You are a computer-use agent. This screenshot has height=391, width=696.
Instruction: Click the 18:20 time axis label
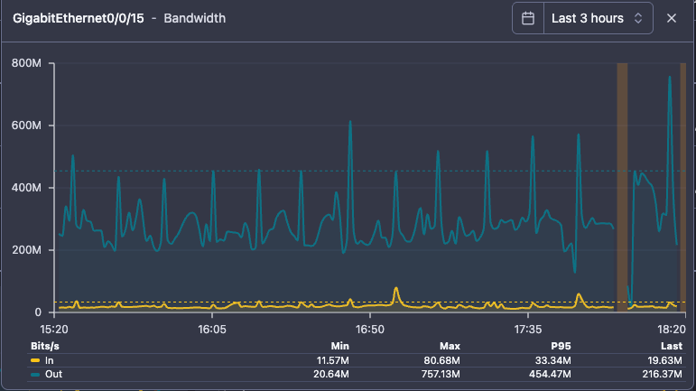[672, 330]
